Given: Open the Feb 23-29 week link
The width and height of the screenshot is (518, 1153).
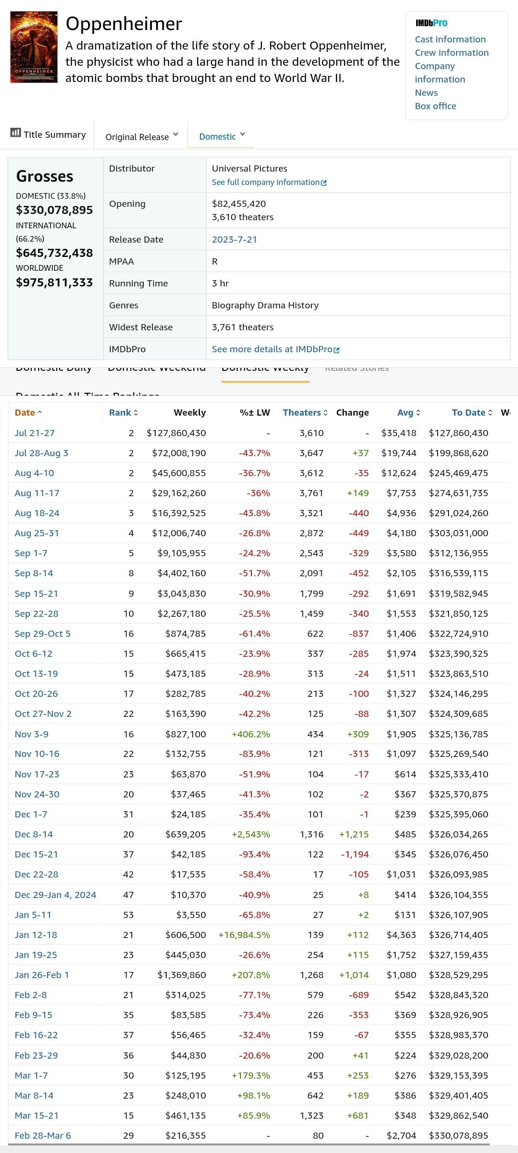Looking at the screenshot, I should pos(36,1055).
